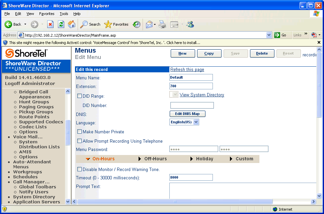Open the Language dropdown
This screenshot has width=324, height=214.
(x=196, y=122)
